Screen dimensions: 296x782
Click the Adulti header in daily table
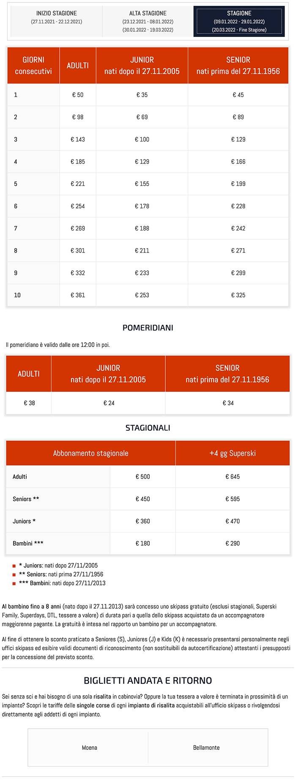pyautogui.click(x=78, y=66)
